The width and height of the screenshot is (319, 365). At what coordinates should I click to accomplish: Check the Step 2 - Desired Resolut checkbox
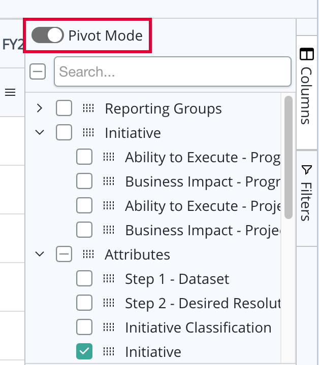click(84, 303)
